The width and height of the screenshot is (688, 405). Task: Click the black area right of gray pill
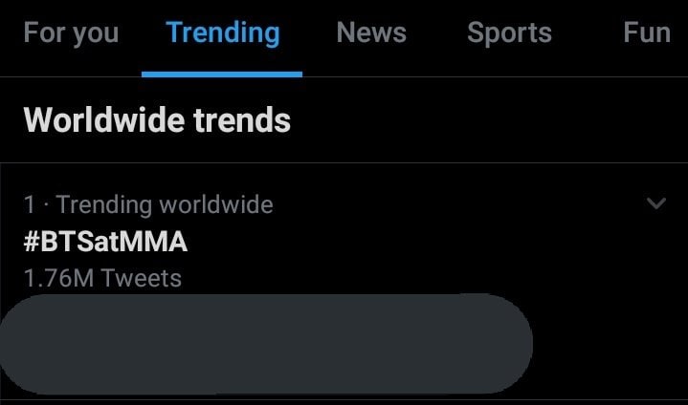click(x=612, y=344)
